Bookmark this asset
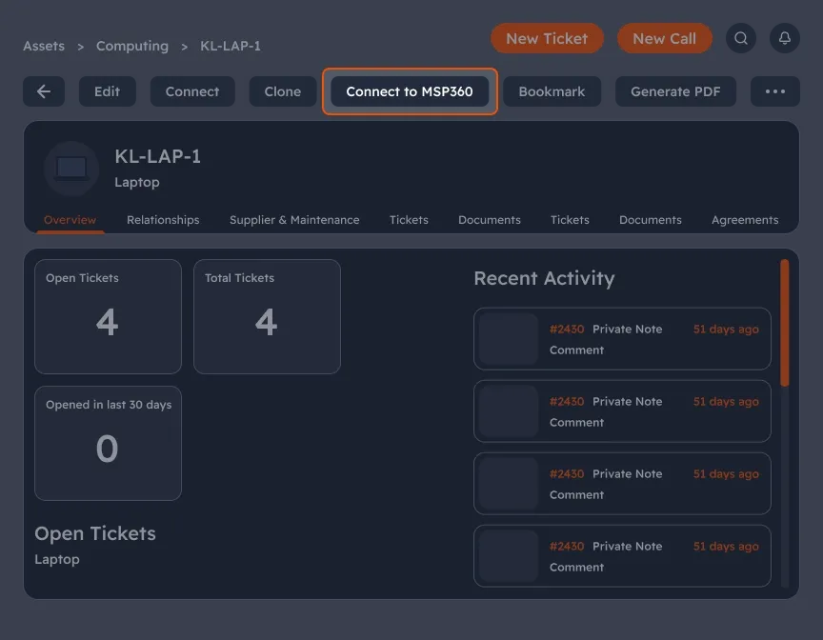Screen dimensions: 823x640 [552, 91]
